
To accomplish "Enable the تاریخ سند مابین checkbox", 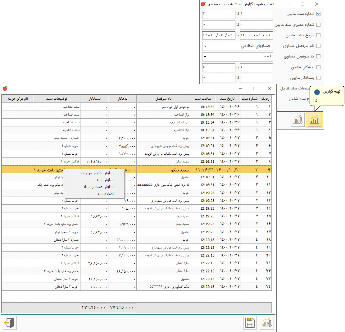I will [318, 35].
